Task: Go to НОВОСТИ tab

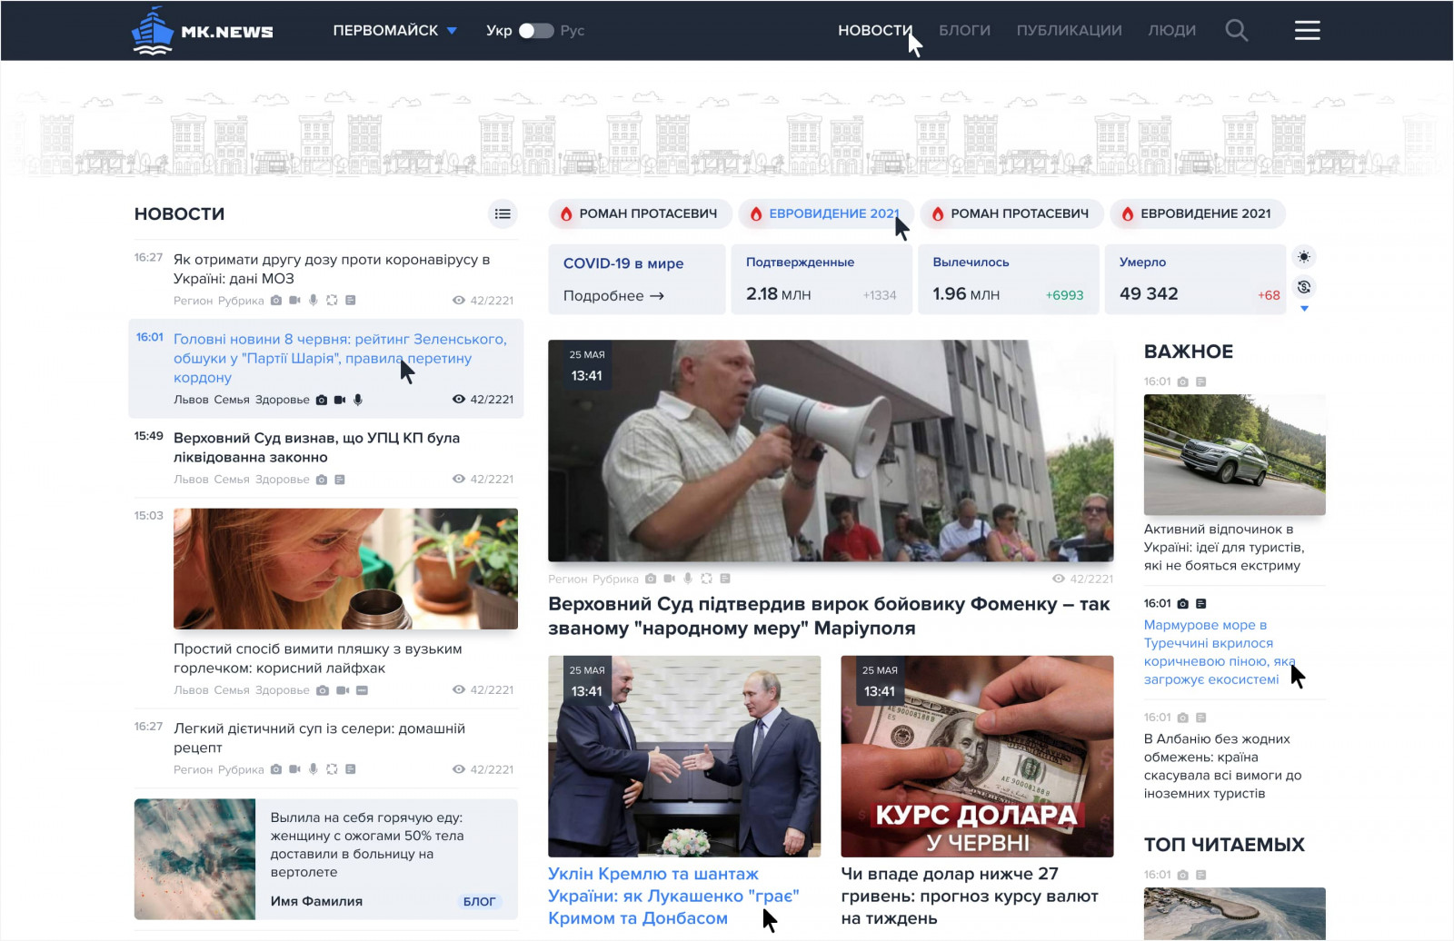Action: [874, 31]
